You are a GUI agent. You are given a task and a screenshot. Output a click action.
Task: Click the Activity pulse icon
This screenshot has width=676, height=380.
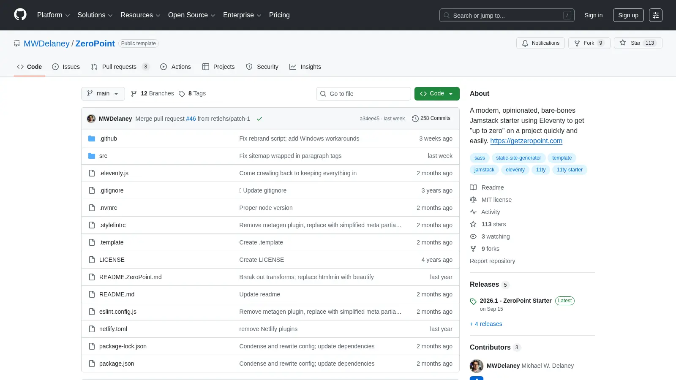tap(473, 212)
